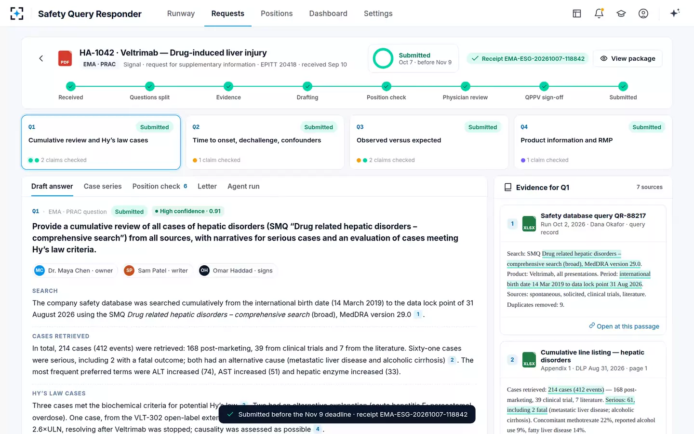Select question card 03 Observed versus expected
The image size is (694, 434).
(429, 142)
